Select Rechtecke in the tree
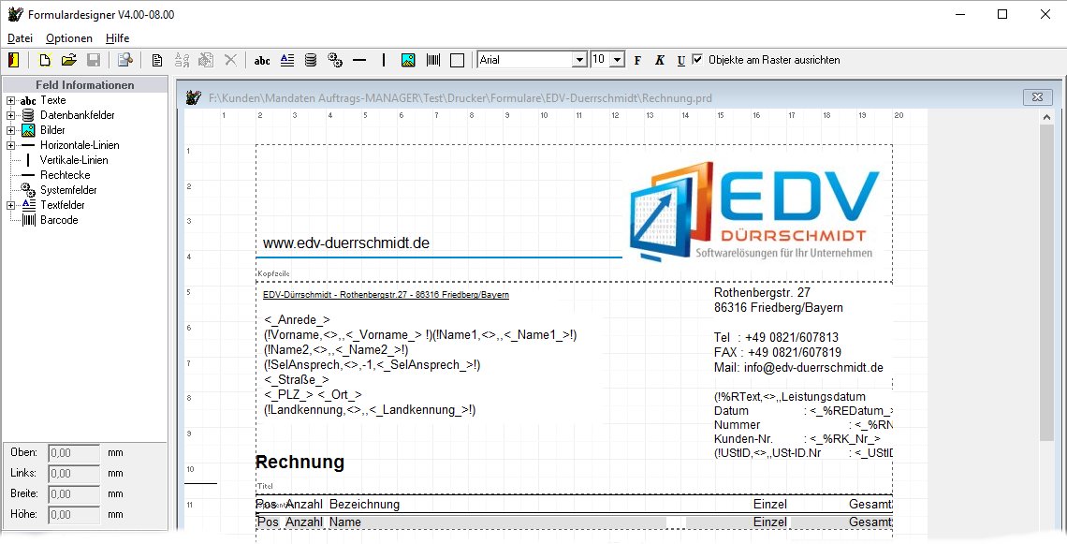The height and width of the screenshot is (544, 1067). point(65,175)
